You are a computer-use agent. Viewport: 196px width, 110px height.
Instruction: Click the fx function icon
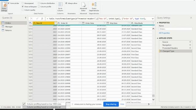pyautogui.click(x=42, y=19)
